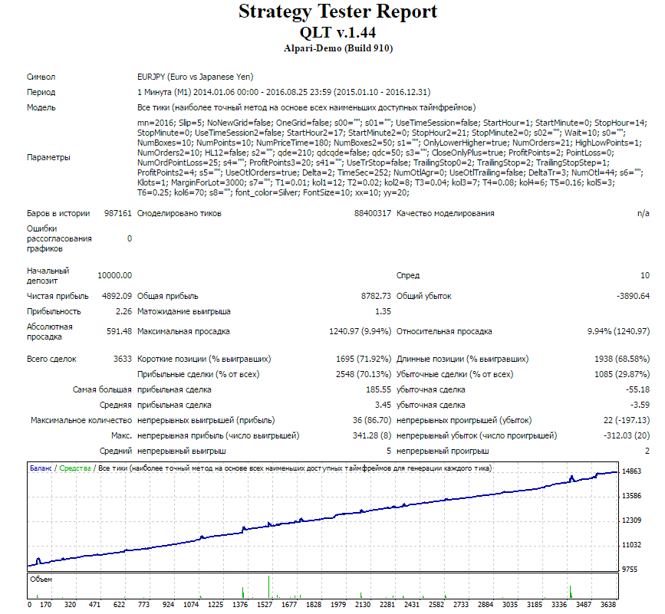Select net profit value 4892.09
The height and width of the screenshot is (614, 665).
(117, 296)
